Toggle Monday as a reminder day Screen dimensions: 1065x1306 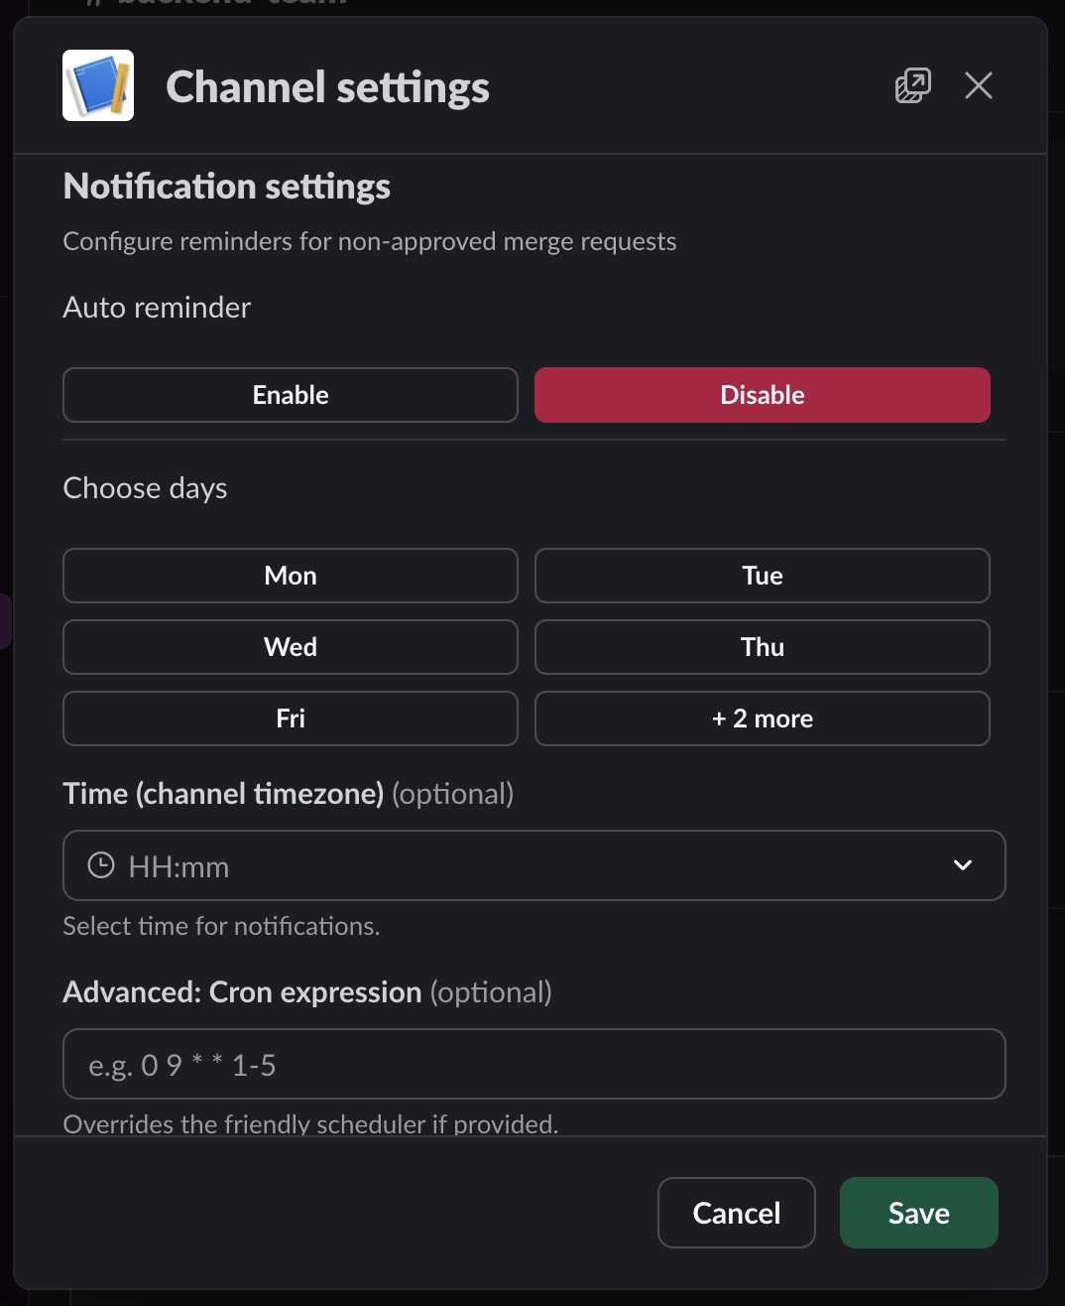click(x=290, y=576)
